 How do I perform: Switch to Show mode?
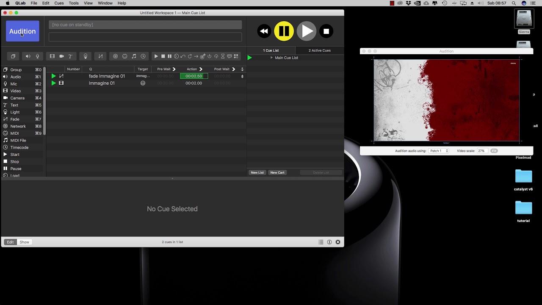(x=25, y=242)
